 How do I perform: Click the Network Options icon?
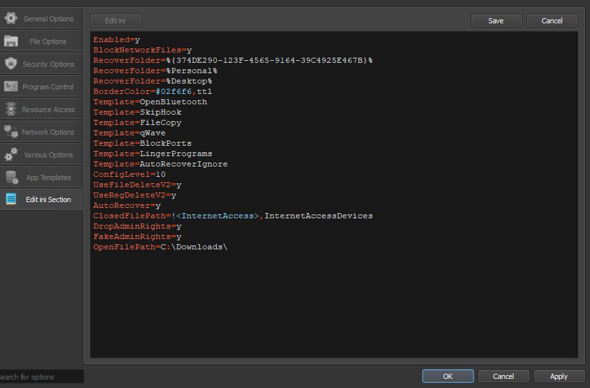10,131
